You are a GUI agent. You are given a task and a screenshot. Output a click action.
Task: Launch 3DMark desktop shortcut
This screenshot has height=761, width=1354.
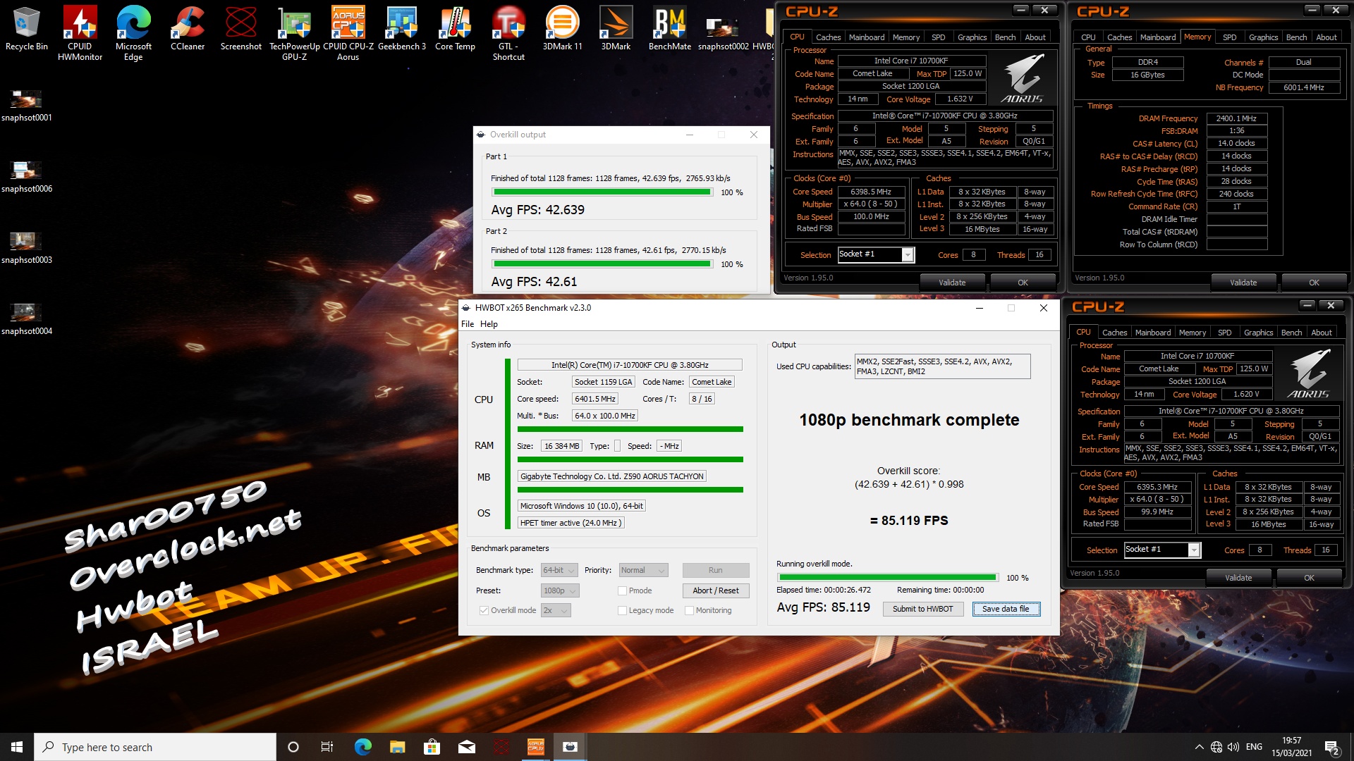point(616,30)
